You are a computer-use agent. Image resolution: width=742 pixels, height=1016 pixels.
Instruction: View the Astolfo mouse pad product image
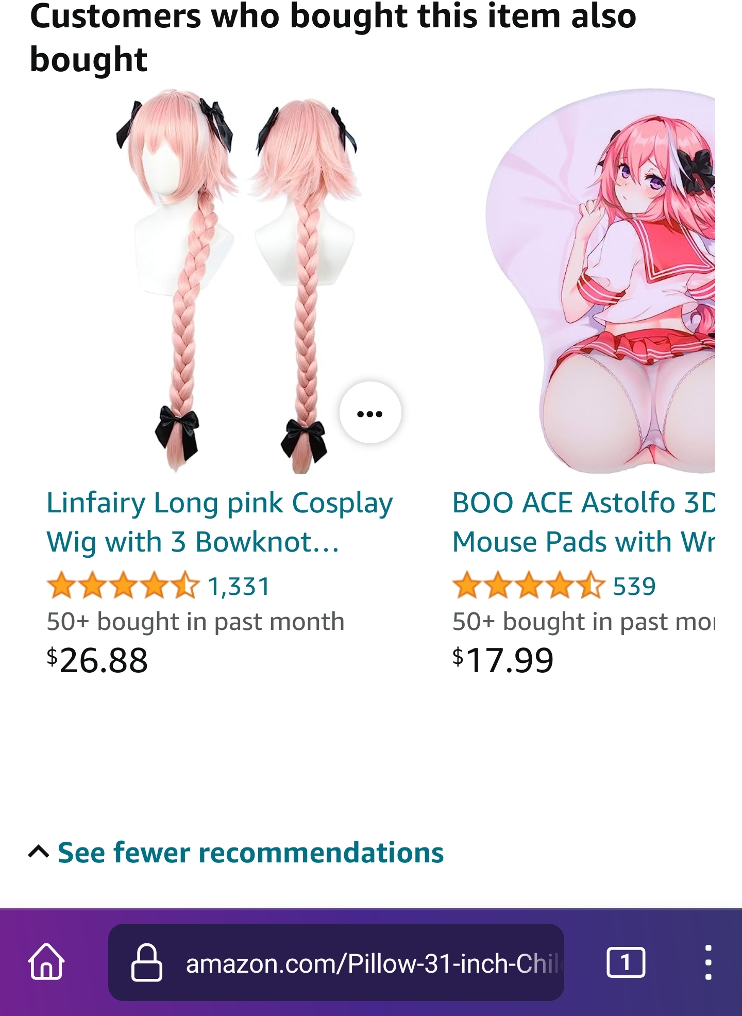pyautogui.click(x=600, y=281)
